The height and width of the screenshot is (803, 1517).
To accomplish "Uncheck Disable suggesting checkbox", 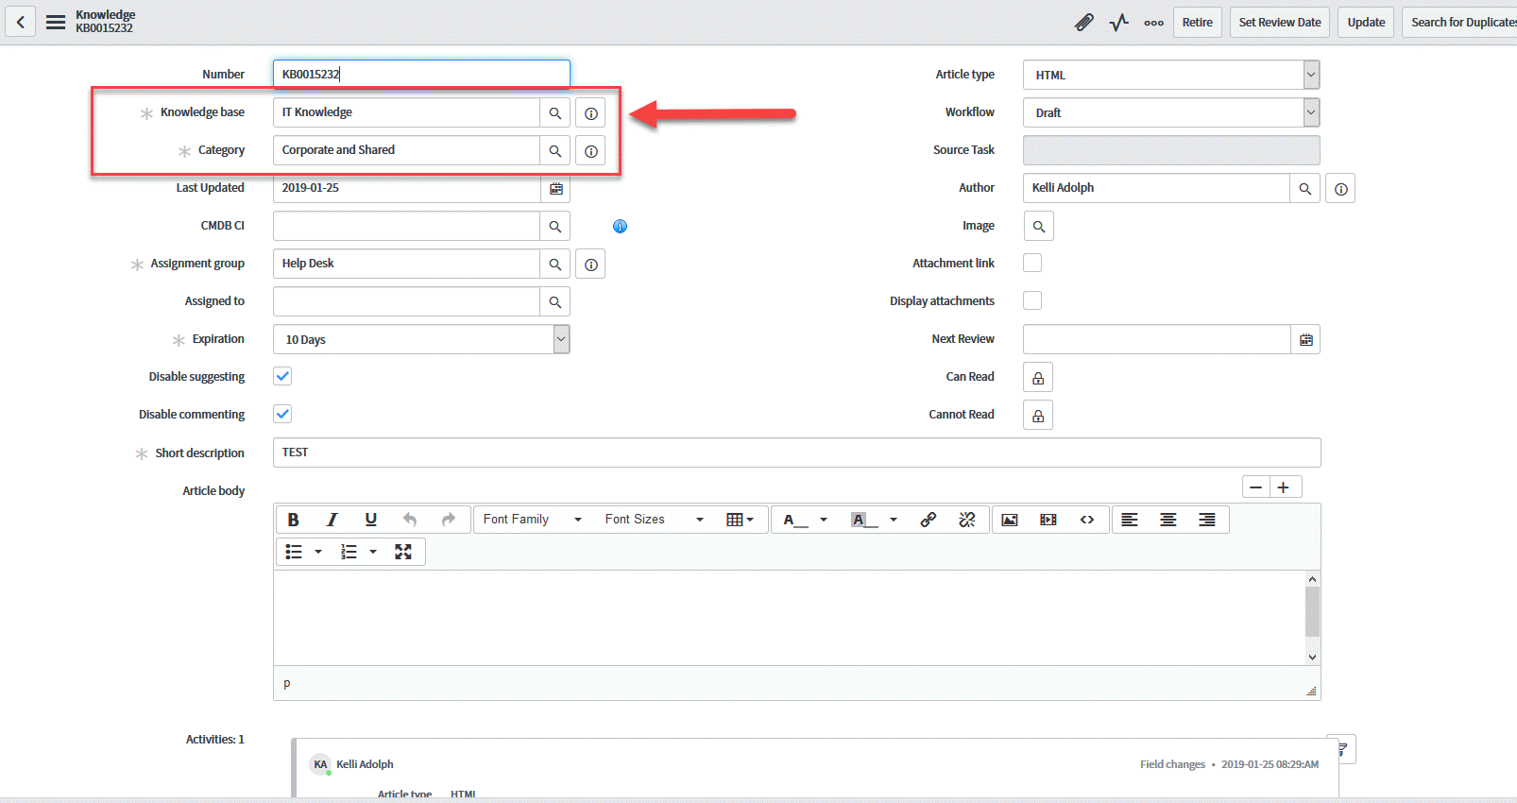I will [282, 376].
